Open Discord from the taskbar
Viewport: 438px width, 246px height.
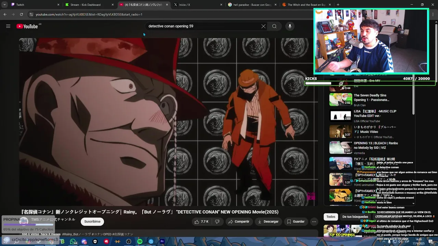[84, 242]
